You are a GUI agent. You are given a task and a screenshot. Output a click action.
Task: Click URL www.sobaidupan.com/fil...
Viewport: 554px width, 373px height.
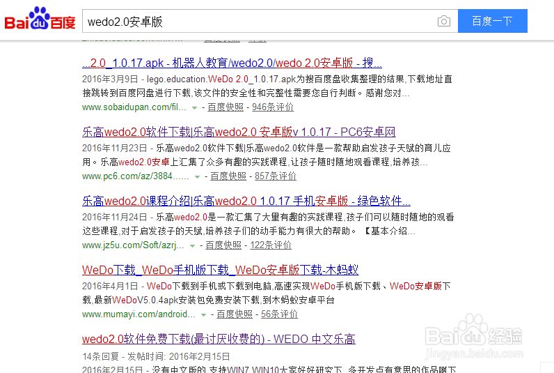click(134, 107)
